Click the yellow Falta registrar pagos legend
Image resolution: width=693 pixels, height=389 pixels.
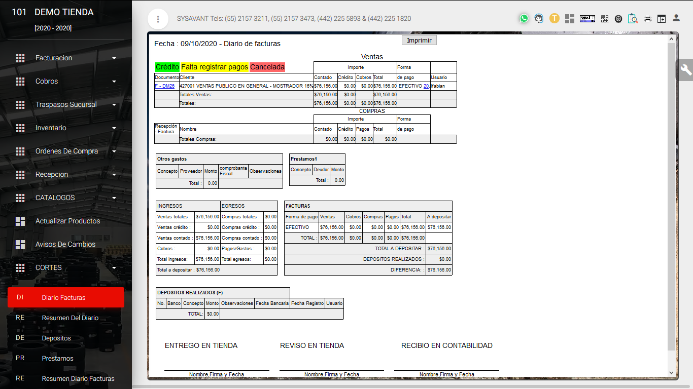pyautogui.click(x=215, y=67)
